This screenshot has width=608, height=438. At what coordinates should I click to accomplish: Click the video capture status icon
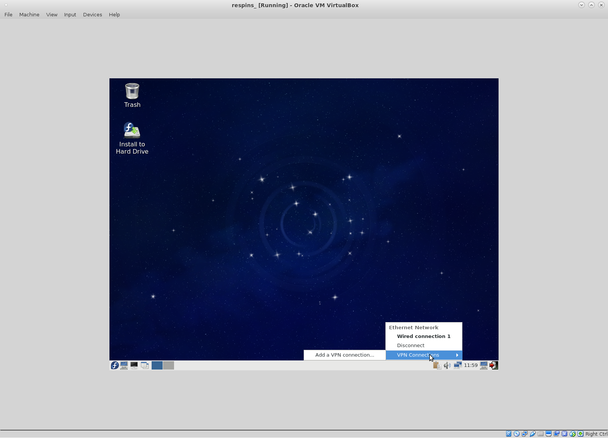tap(556, 434)
